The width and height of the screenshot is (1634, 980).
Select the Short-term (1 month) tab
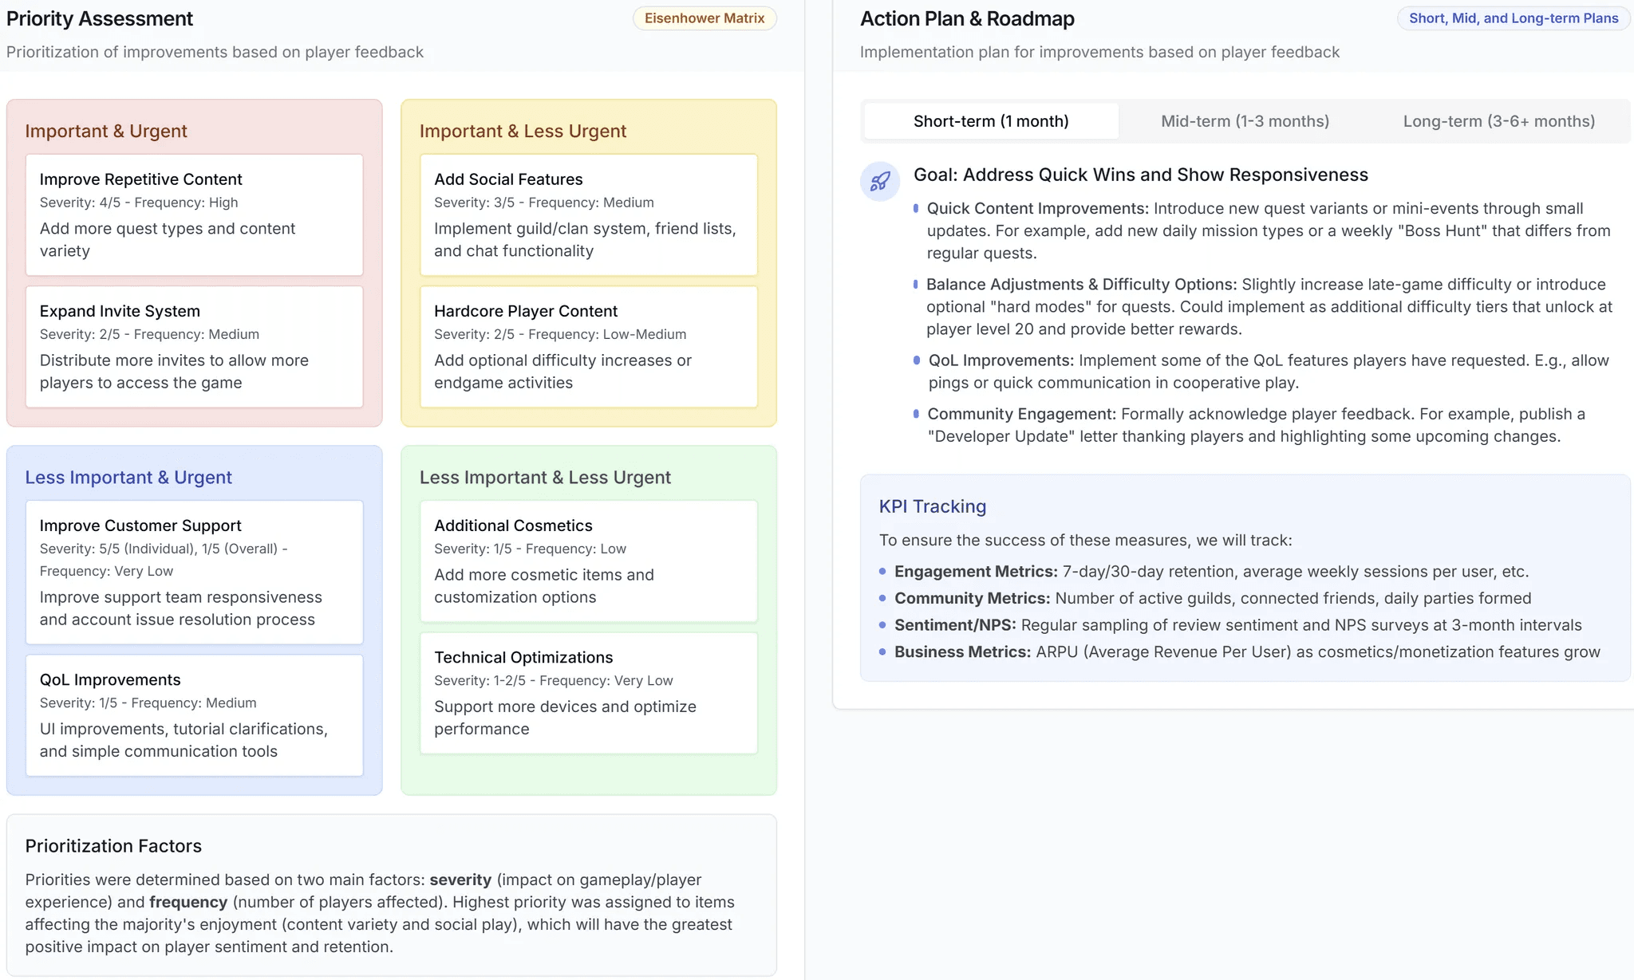pyautogui.click(x=991, y=120)
